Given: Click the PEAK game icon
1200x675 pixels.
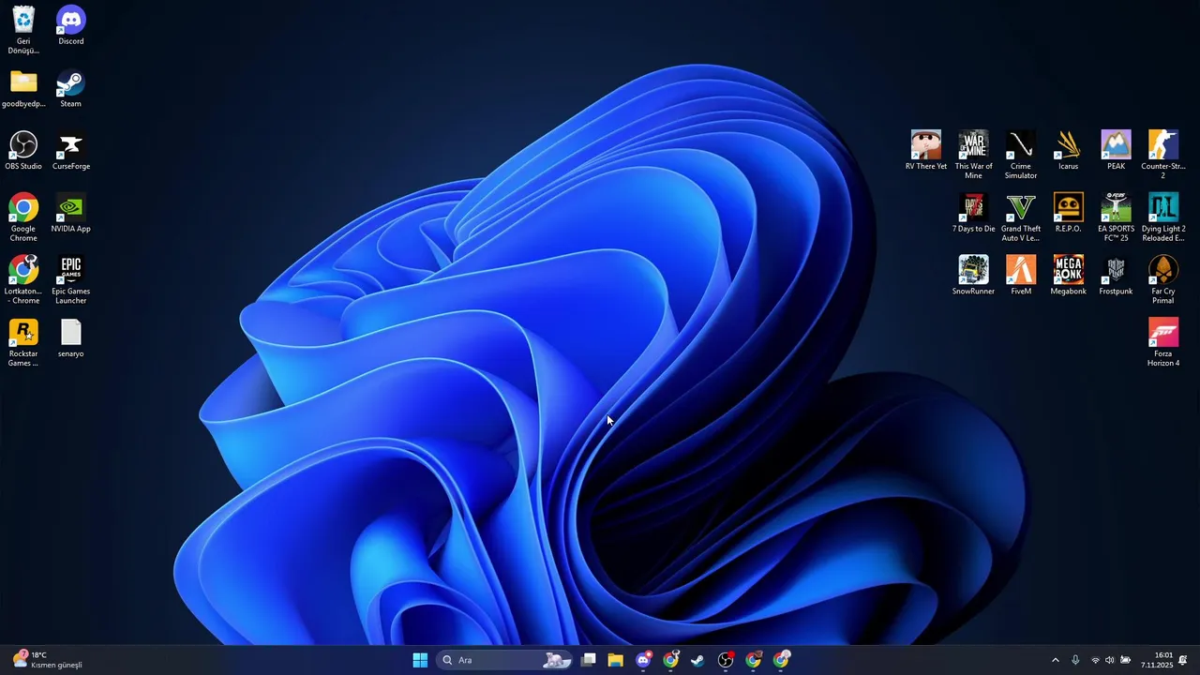Looking at the screenshot, I should coord(1116,150).
